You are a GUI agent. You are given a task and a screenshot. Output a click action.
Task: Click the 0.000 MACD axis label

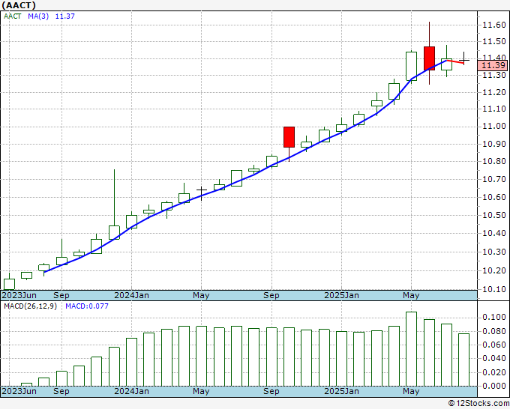coord(494,386)
